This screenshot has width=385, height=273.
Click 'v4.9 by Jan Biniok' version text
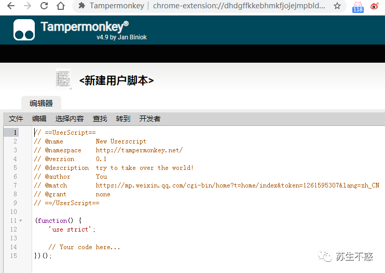click(x=121, y=37)
